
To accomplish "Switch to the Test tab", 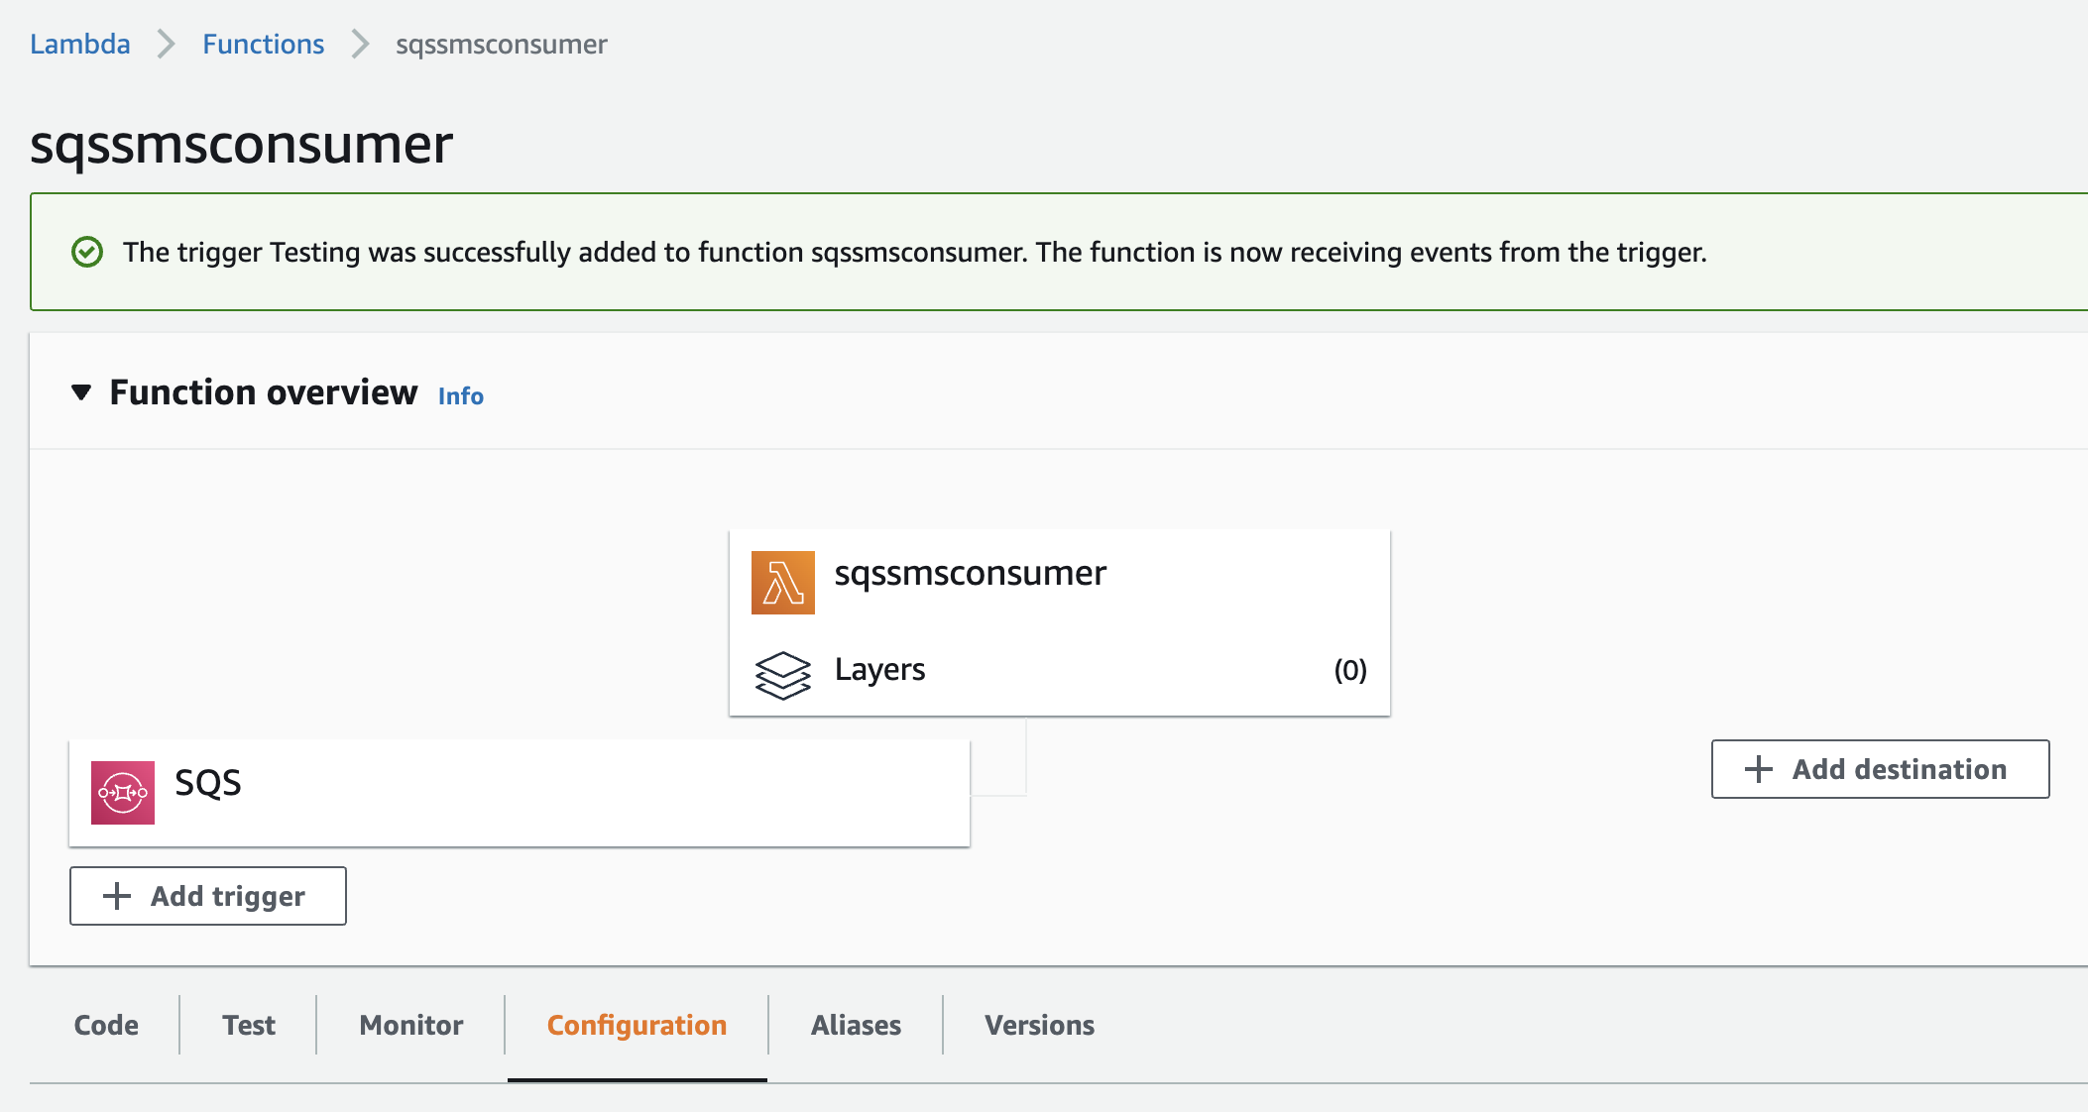I will 249,1025.
